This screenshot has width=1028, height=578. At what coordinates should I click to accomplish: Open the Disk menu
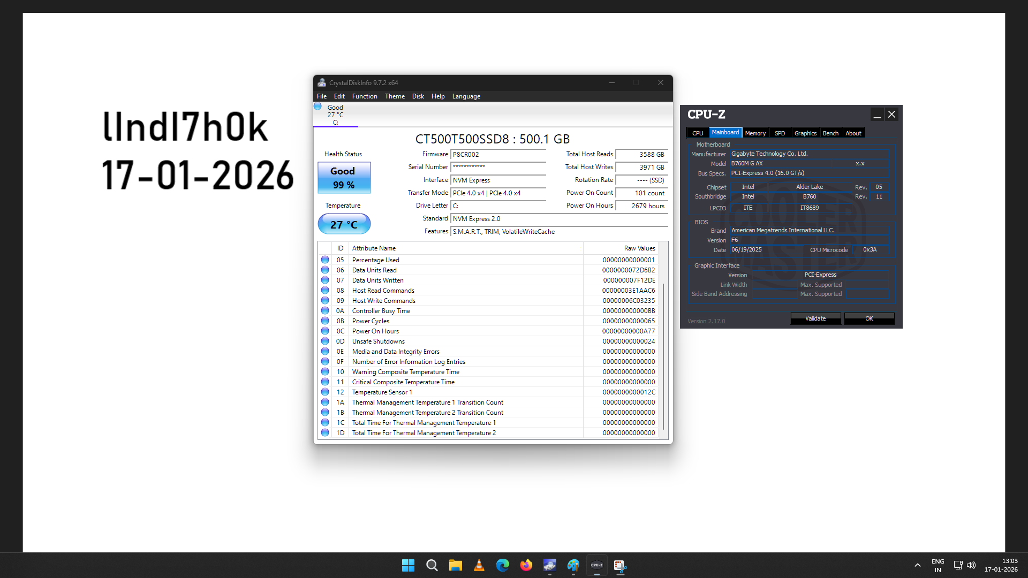tap(418, 96)
